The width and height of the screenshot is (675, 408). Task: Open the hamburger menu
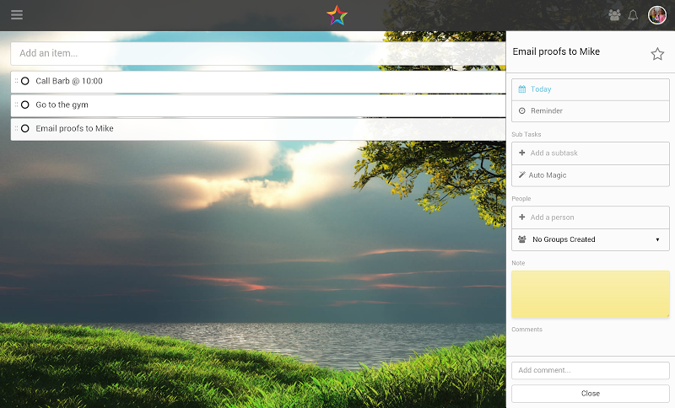point(17,15)
